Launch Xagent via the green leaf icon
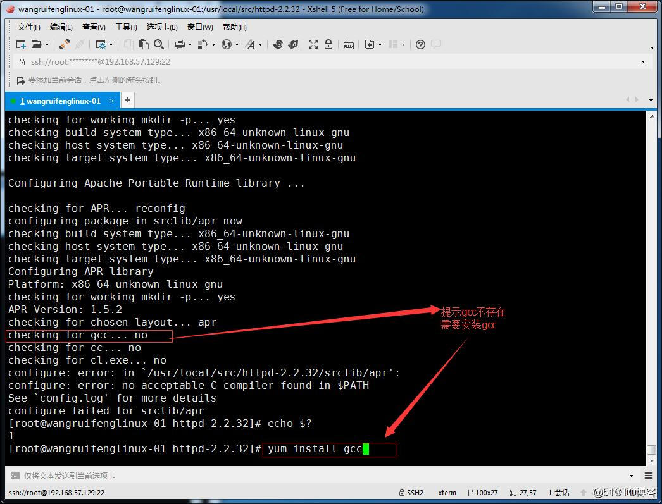The width and height of the screenshot is (662, 504). click(x=293, y=44)
